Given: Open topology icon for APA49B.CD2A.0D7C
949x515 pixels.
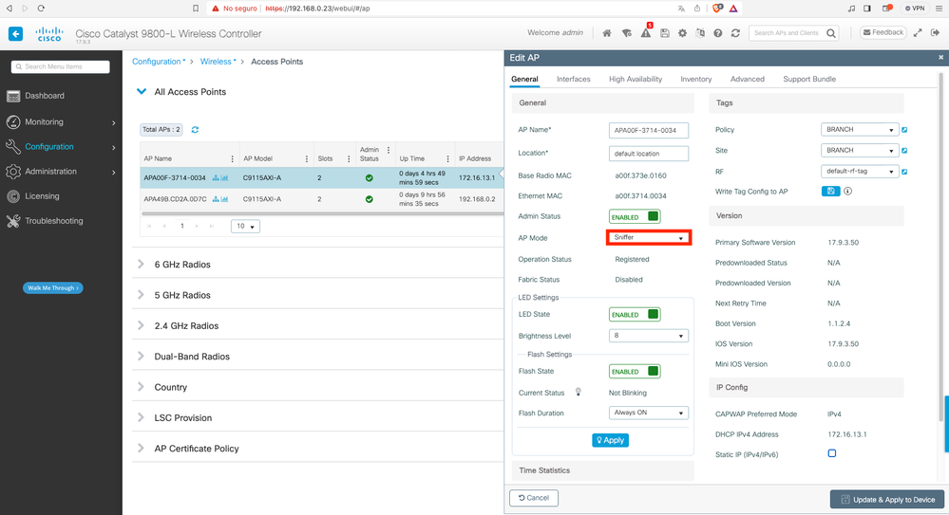Looking at the screenshot, I should (x=216, y=199).
